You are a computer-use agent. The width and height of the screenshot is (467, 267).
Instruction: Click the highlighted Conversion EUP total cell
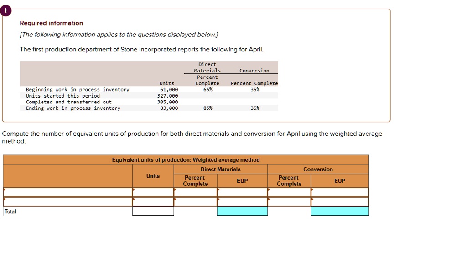[x=339, y=211]
